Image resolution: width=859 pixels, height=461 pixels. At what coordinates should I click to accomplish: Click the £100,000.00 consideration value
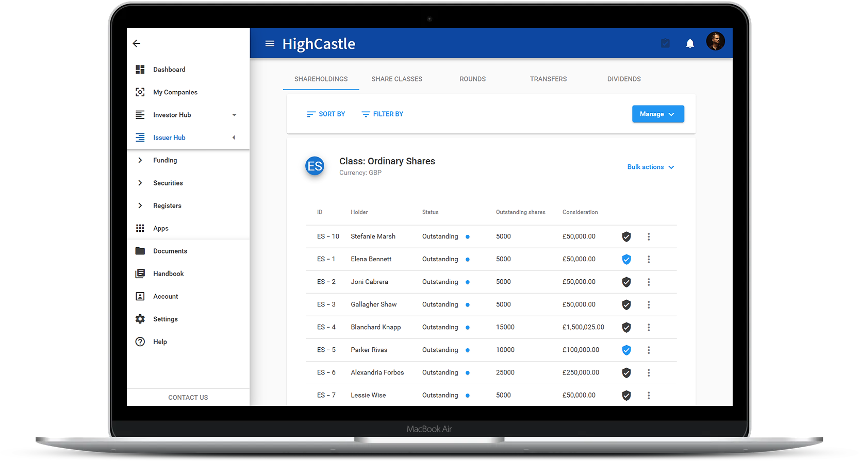point(581,350)
